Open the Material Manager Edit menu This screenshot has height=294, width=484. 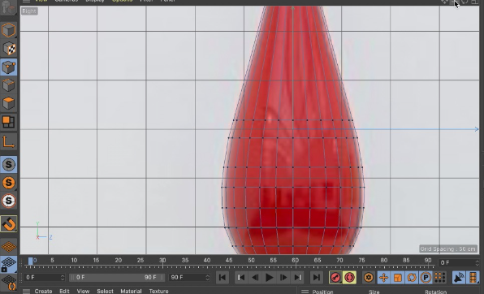(x=64, y=292)
